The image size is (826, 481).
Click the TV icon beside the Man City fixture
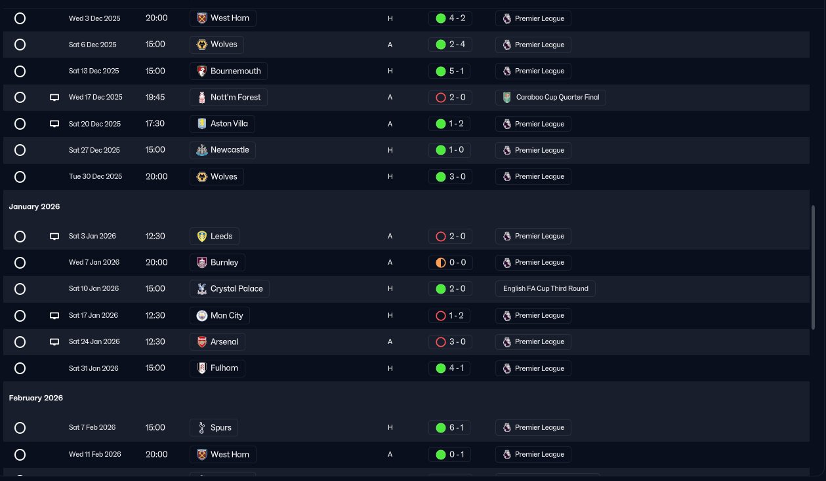pyautogui.click(x=54, y=316)
